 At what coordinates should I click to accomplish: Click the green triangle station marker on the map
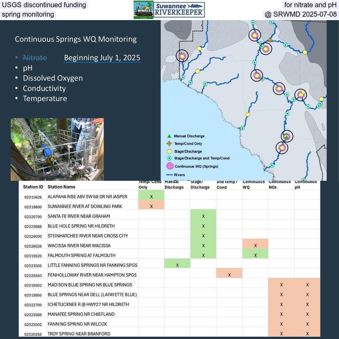(x=287, y=137)
